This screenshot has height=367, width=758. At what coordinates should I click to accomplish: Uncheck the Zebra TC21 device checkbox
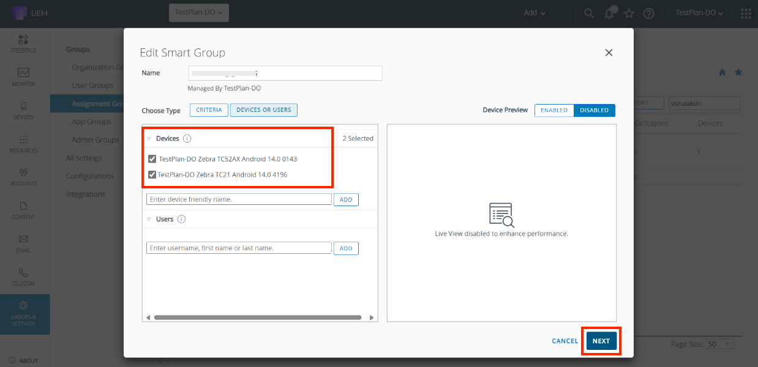pyautogui.click(x=152, y=175)
